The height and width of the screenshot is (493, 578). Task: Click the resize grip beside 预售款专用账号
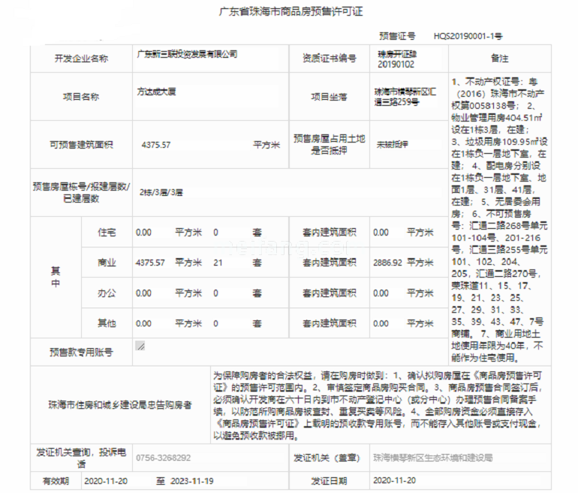click(140, 346)
